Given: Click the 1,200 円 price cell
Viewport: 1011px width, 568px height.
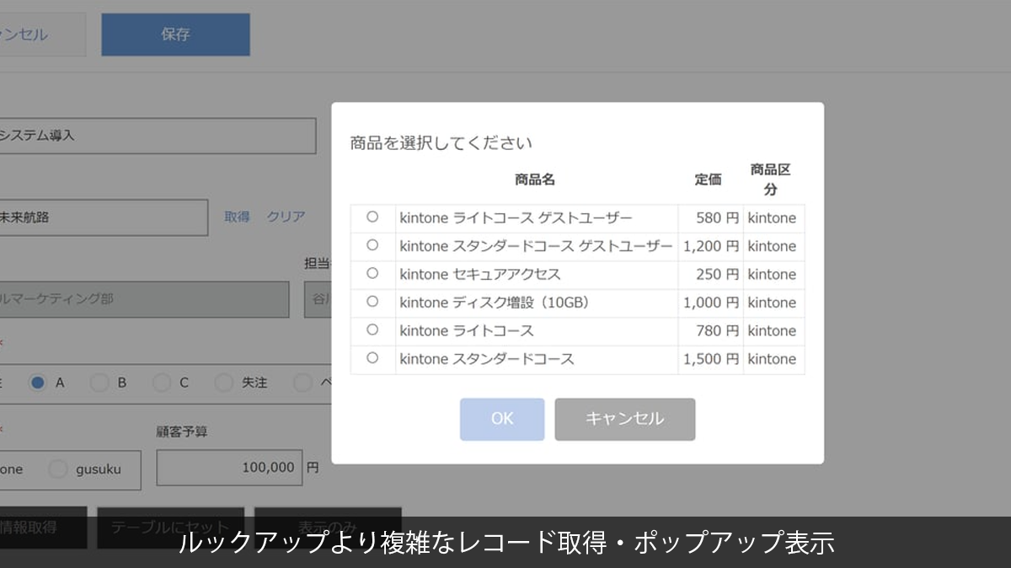Looking at the screenshot, I should click(710, 246).
